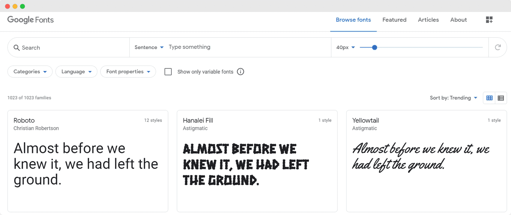Click the 12 styles label on Roboto
The width and height of the screenshot is (511, 215).
click(153, 120)
